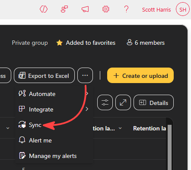Expand the Automate submenu

[x=54, y=94]
